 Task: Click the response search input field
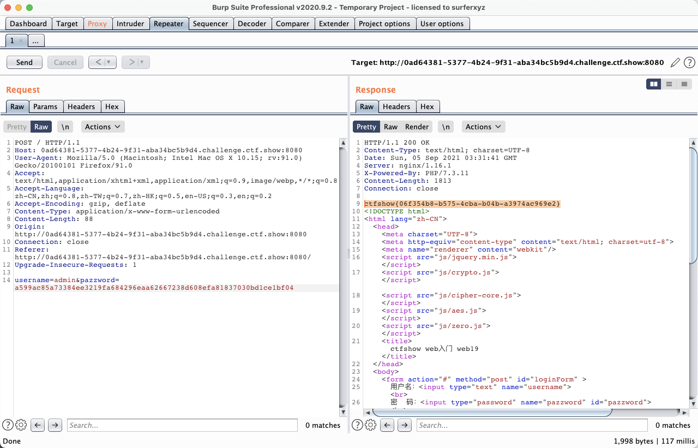(x=532, y=425)
